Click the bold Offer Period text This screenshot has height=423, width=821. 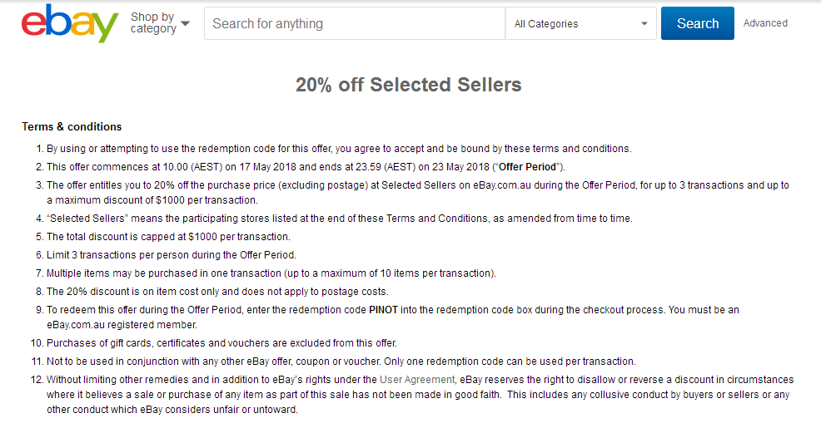pos(527,167)
